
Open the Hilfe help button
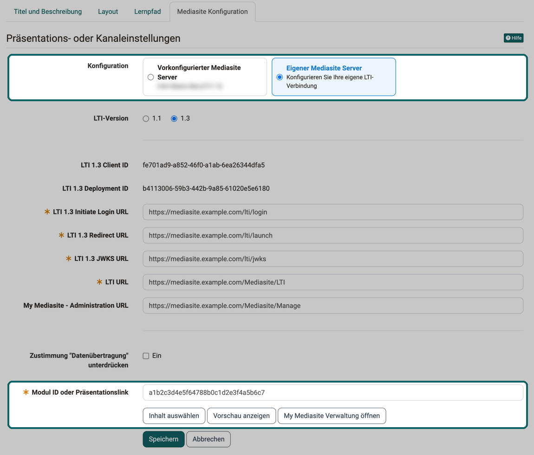[513, 38]
